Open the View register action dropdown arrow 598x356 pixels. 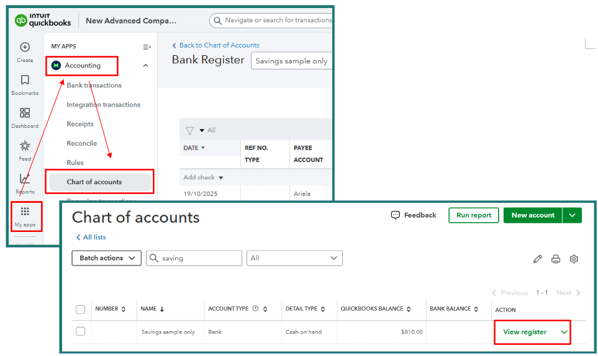(564, 332)
